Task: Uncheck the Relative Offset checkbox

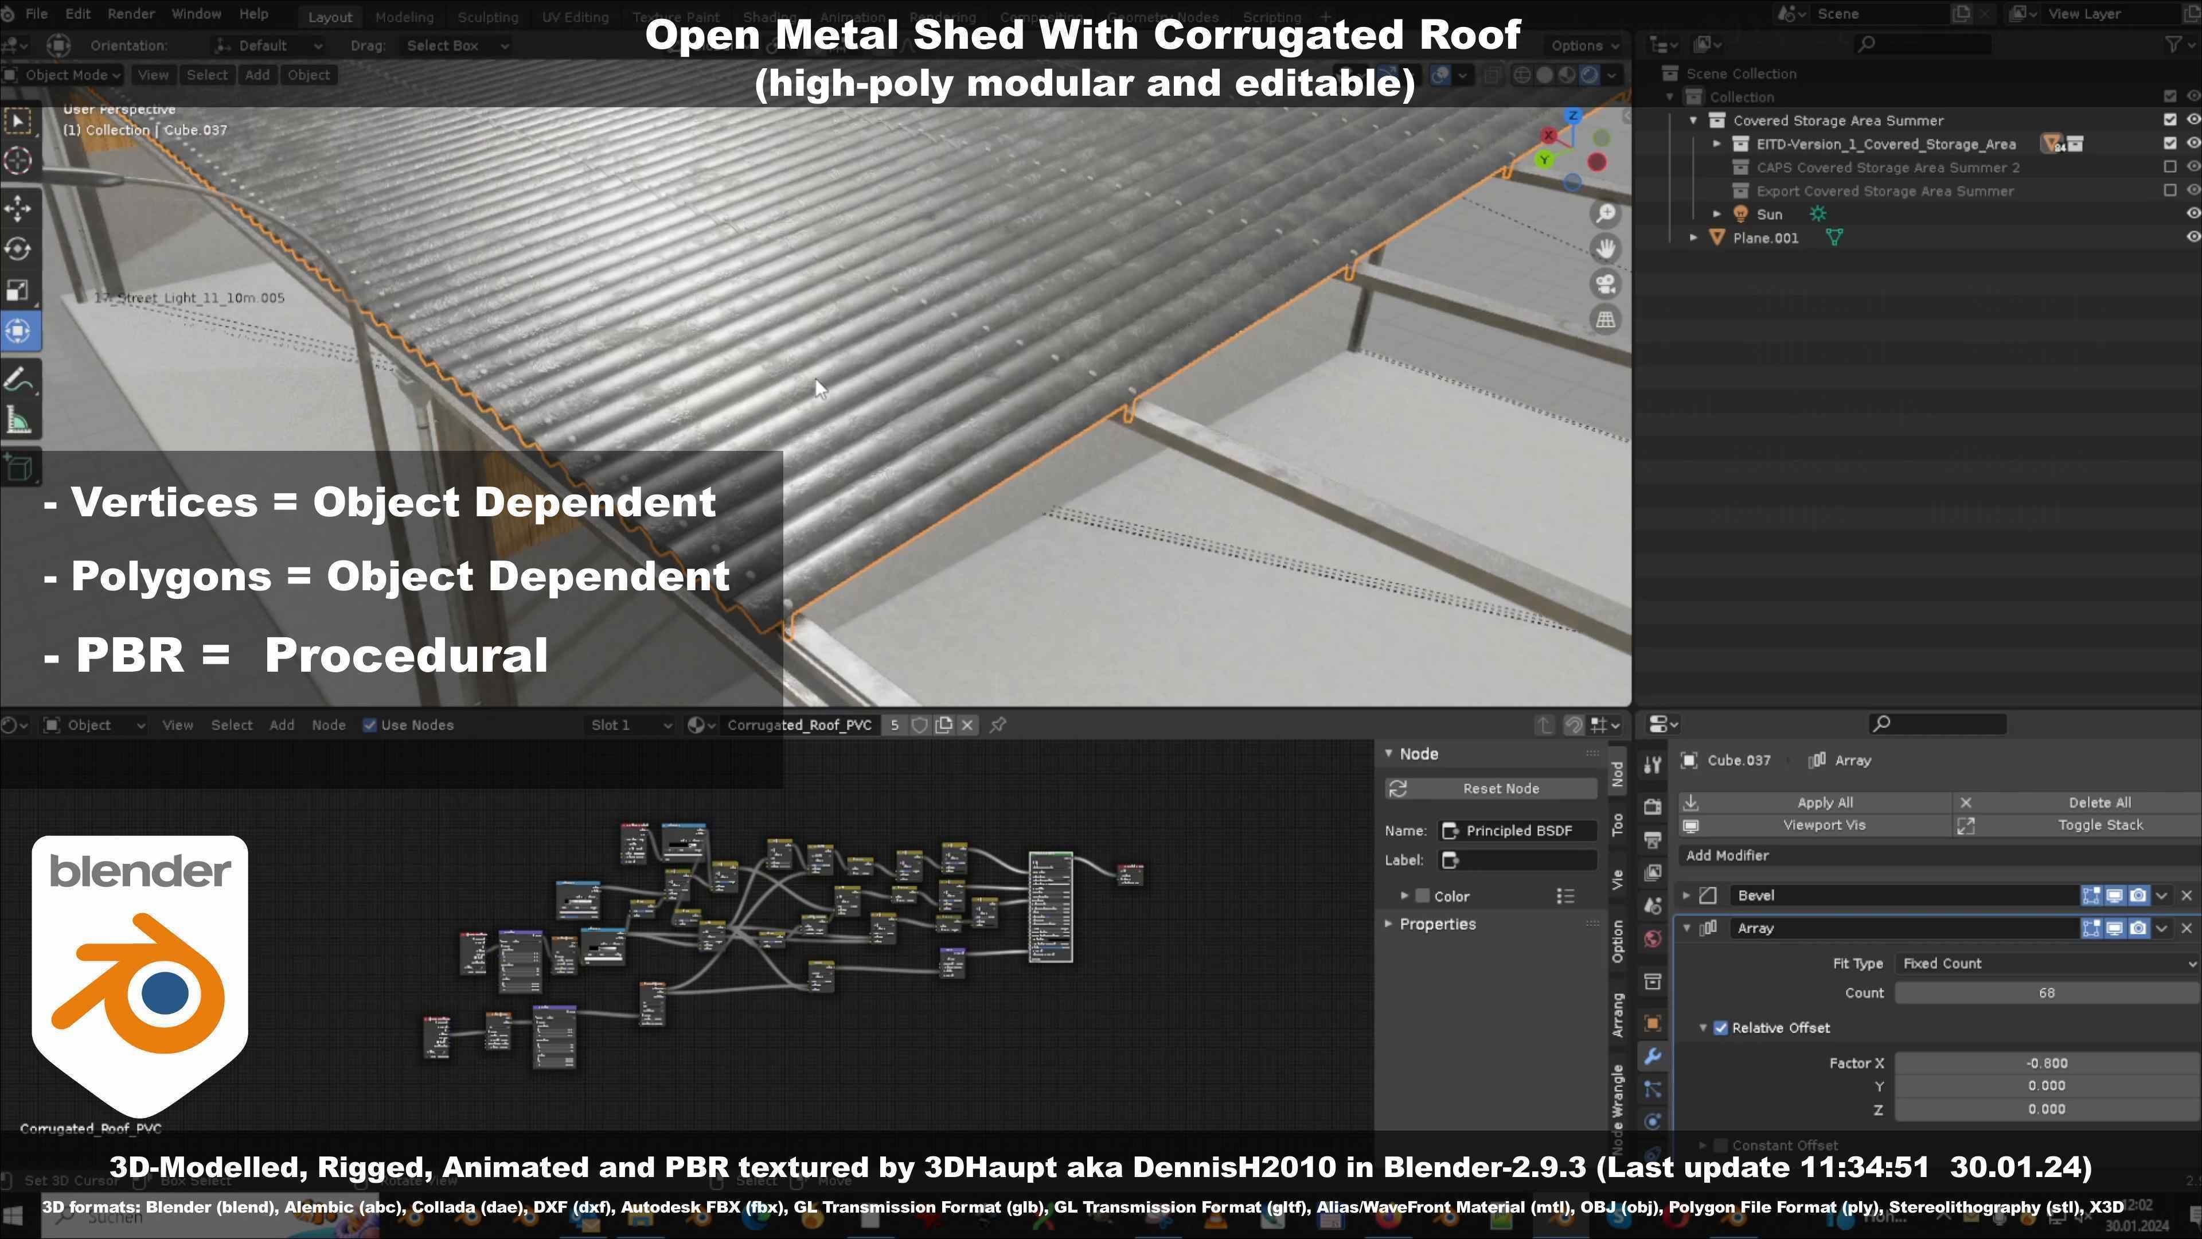Action: [1721, 1028]
